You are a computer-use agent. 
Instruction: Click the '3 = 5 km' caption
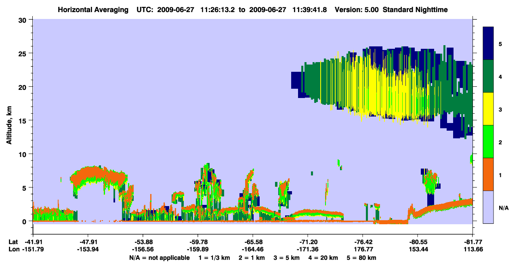[286, 257]
